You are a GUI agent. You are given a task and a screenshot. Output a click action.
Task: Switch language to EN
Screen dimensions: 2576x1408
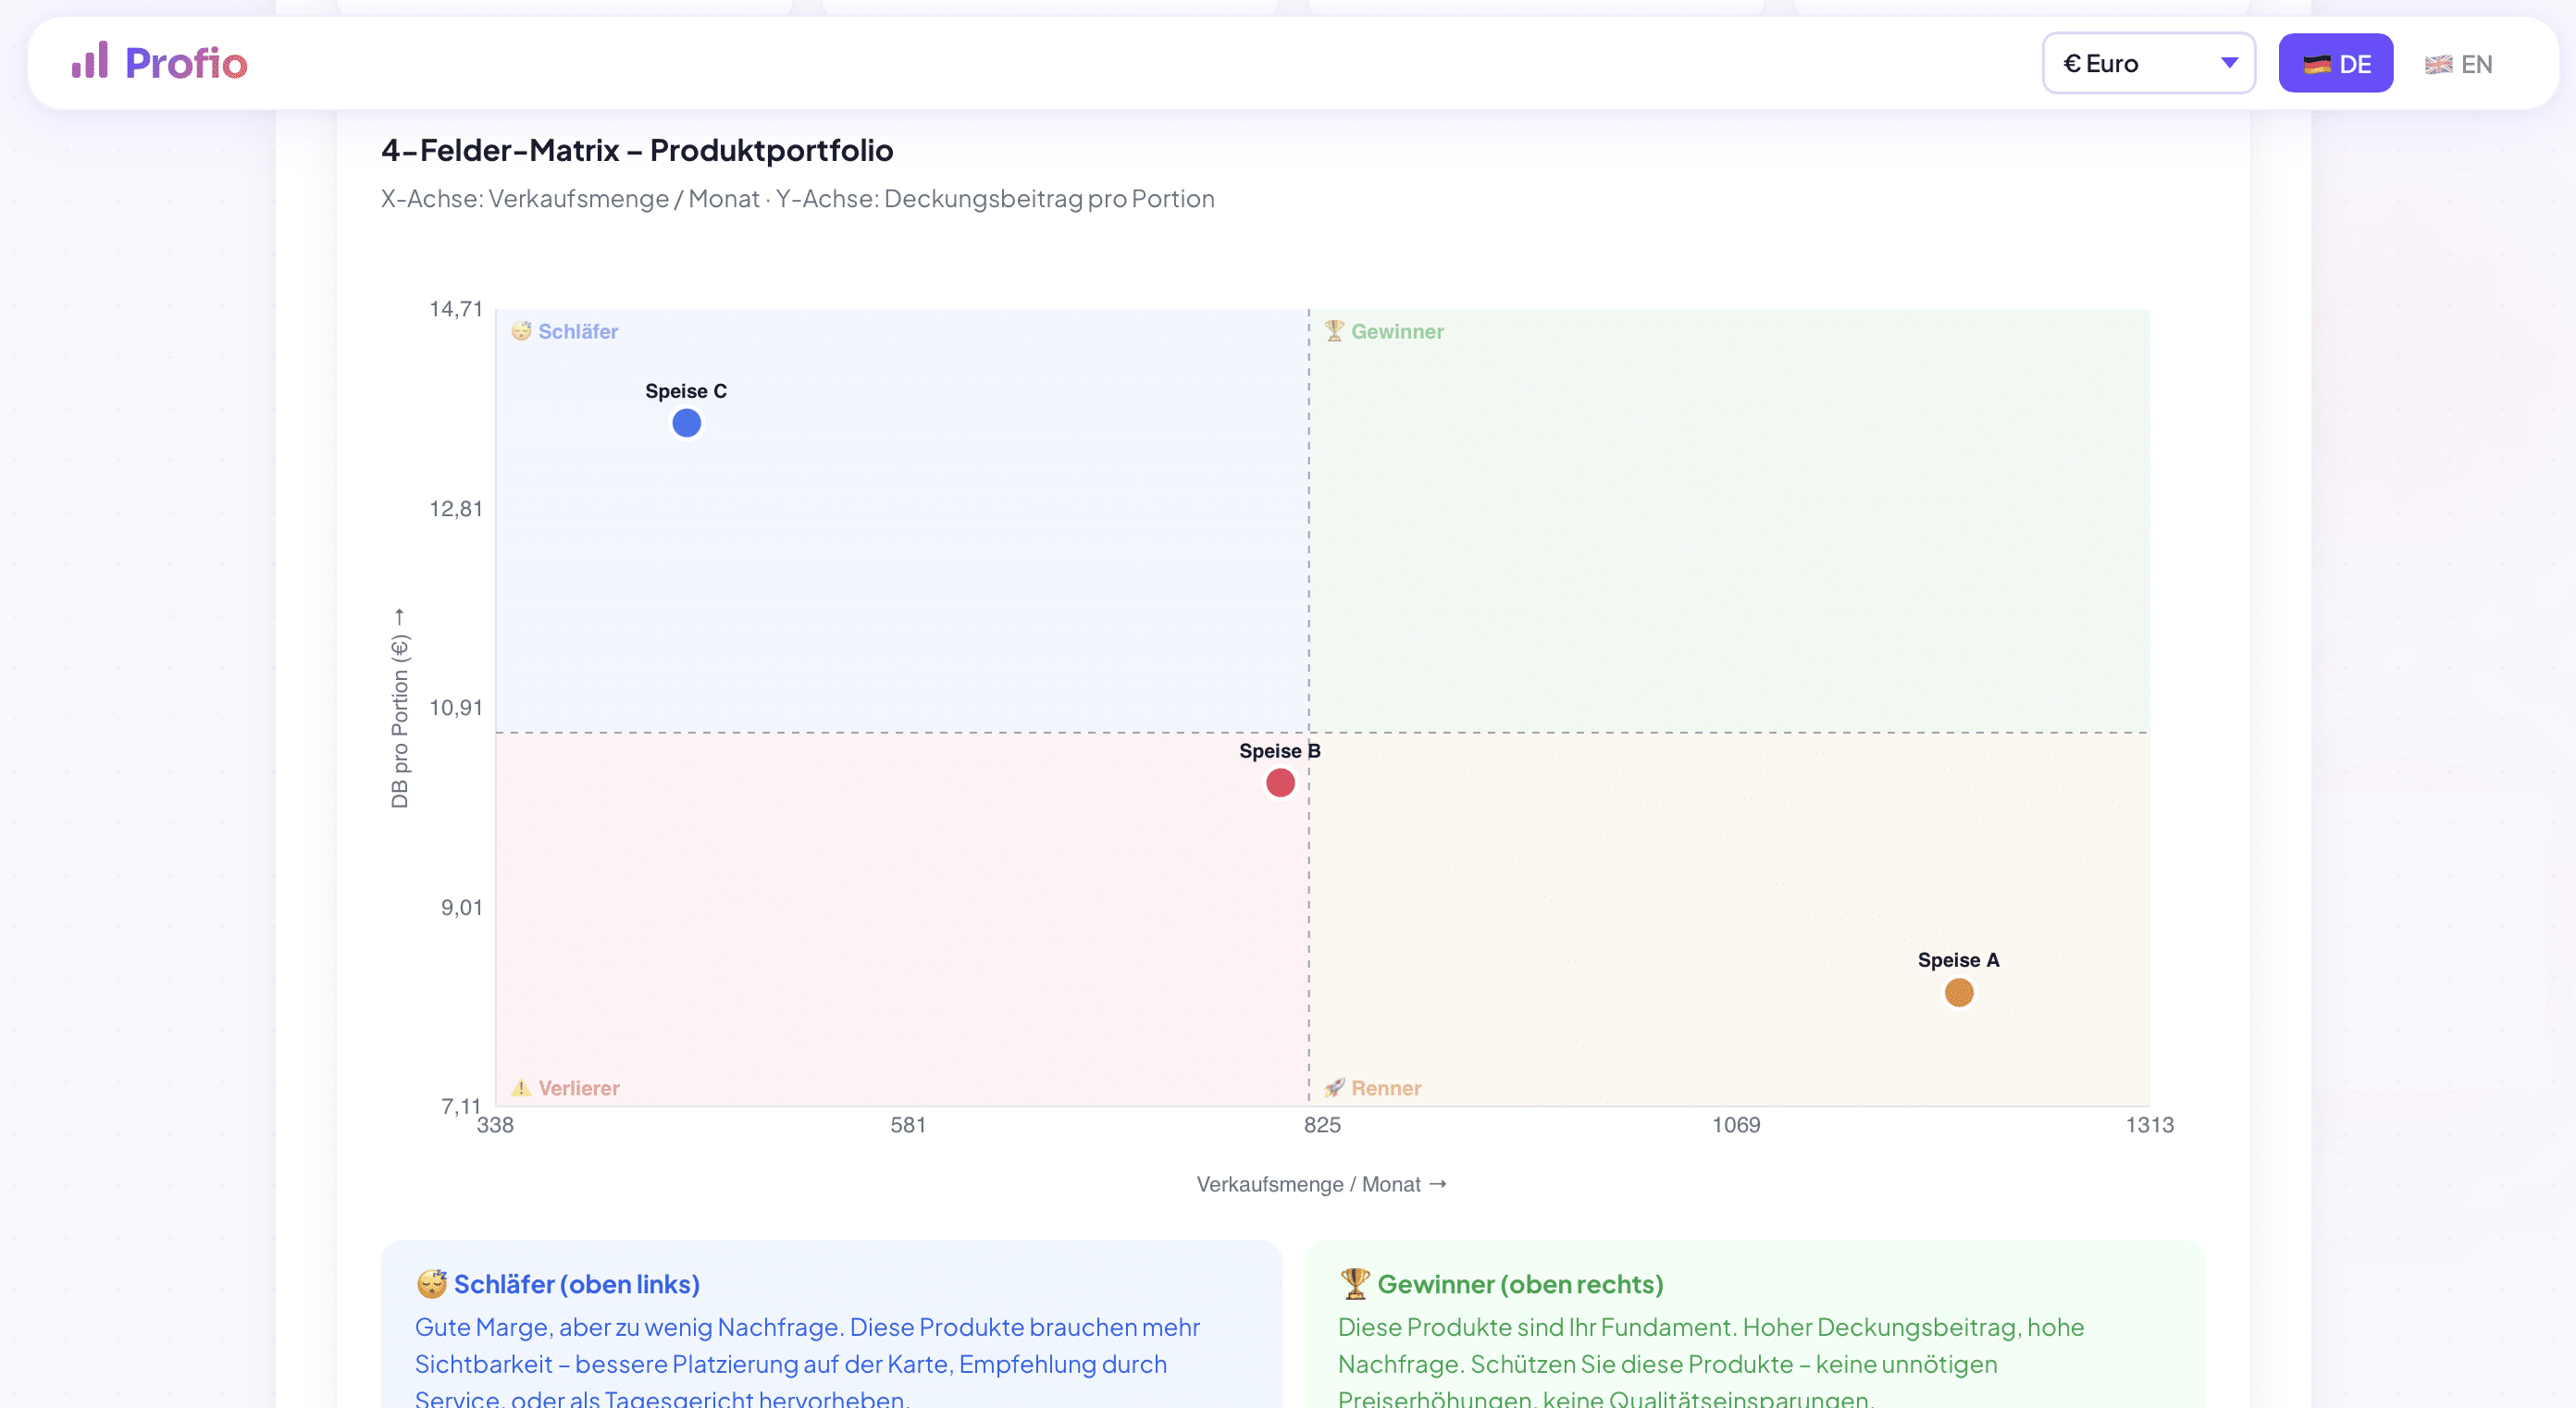tap(2459, 64)
